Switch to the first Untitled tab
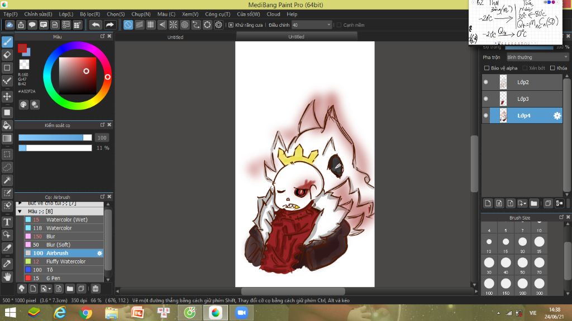 coord(175,37)
